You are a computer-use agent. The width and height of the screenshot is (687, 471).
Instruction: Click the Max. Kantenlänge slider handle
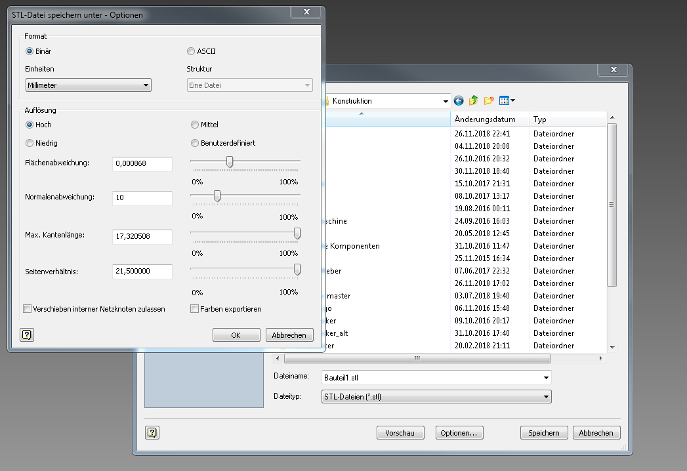pyautogui.click(x=297, y=234)
